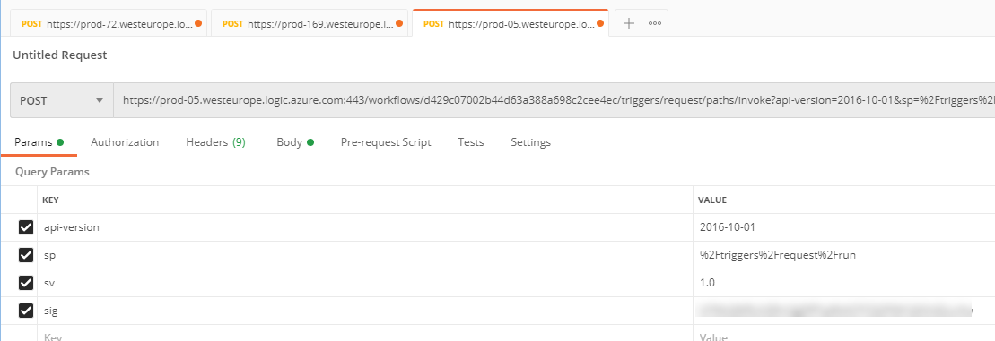Open the tab options ellipsis menu
This screenshot has width=995, height=341.
655,23
